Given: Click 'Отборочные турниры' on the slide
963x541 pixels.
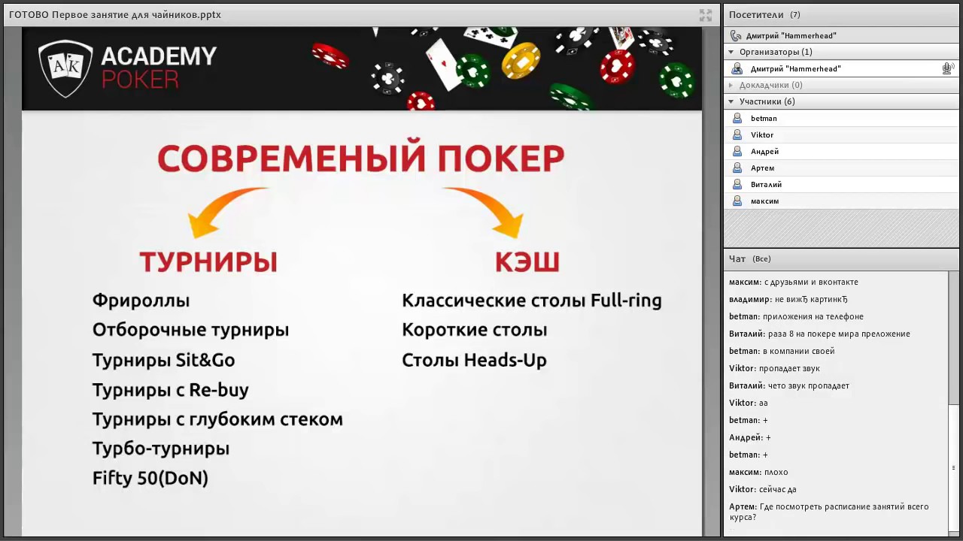Looking at the screenshot, I should pyautogui.click(x=190, y=330).
